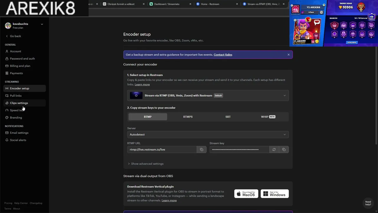Click Learn more under Select setup
The width and height of the screenshot is (378, 213).
(142, 84)
